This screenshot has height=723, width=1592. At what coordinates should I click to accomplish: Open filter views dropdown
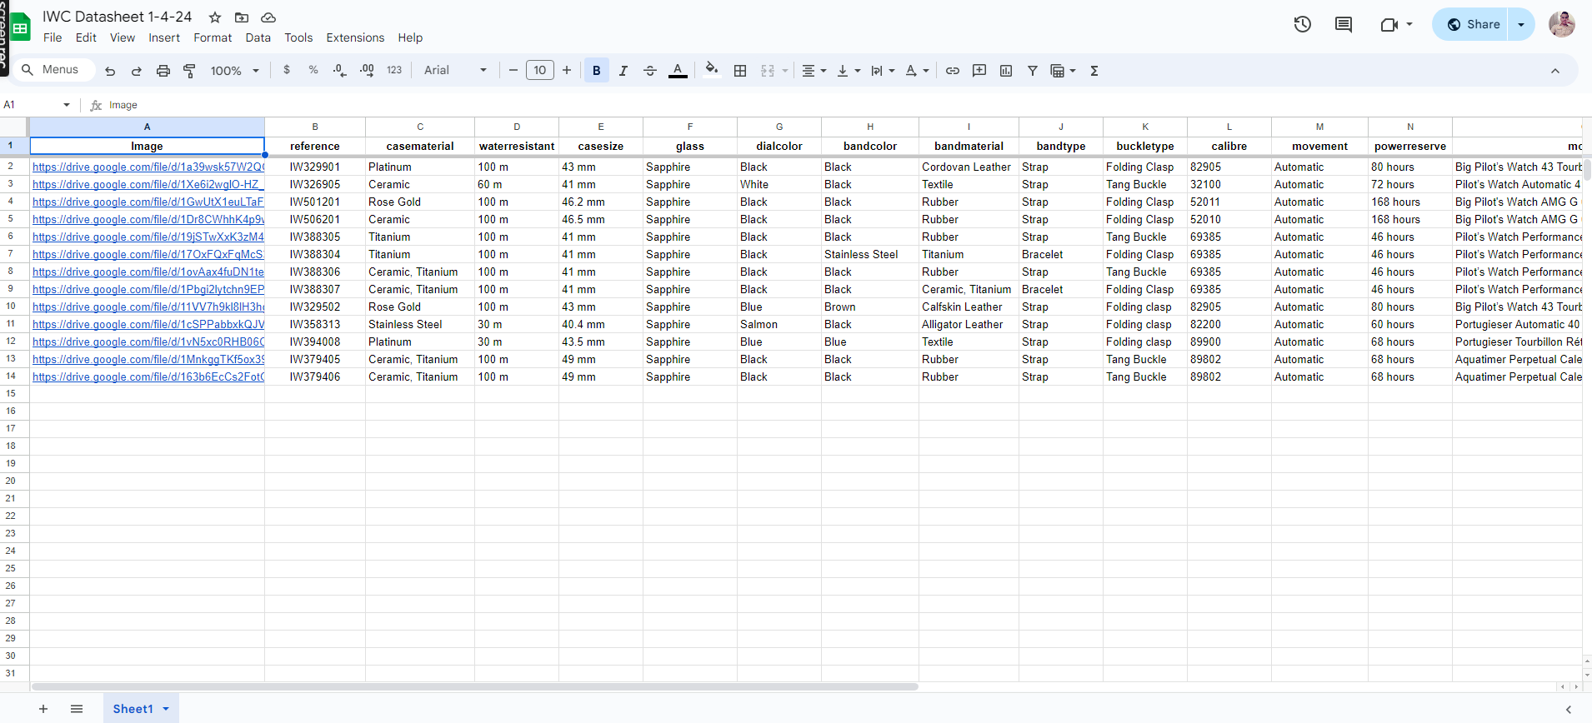pyautogui.click(x=1063, y=71)
